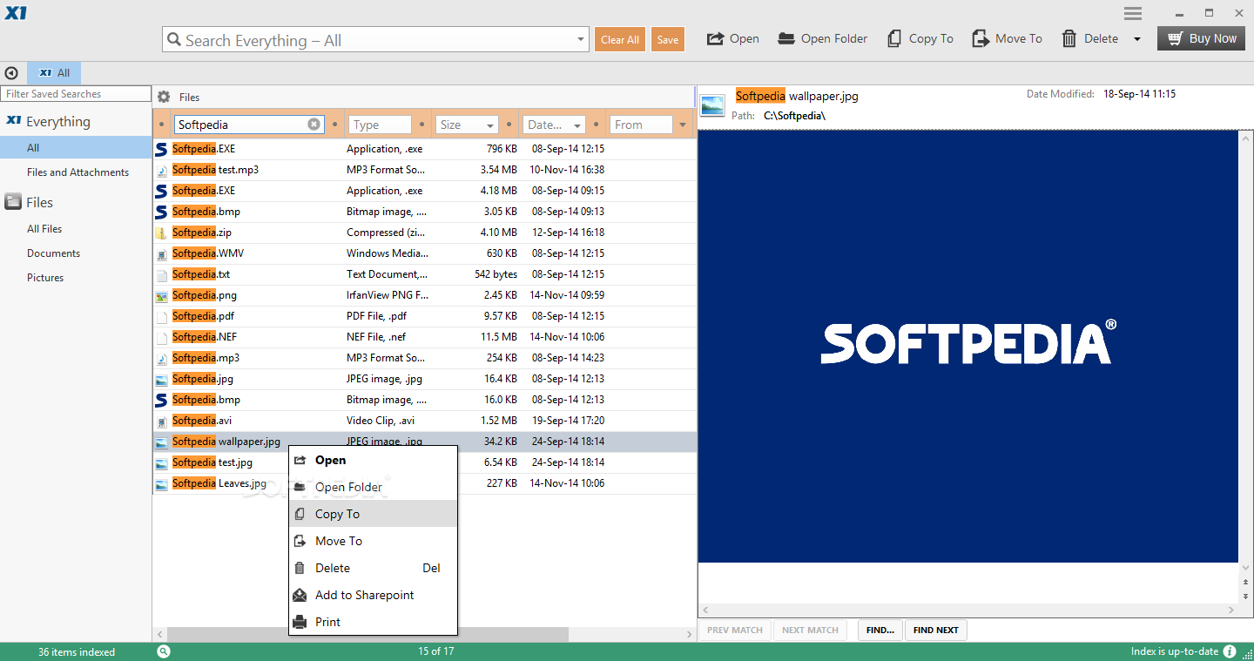Click the FIND... button
Screen dimensions: 1254x661
pos(880,630)
